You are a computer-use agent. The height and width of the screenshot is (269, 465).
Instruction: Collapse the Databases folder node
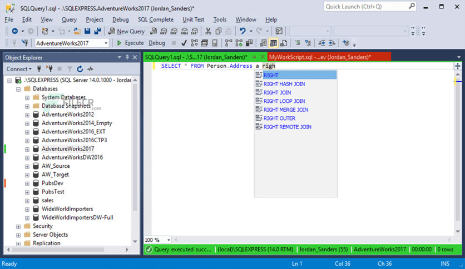pos(18,89)
